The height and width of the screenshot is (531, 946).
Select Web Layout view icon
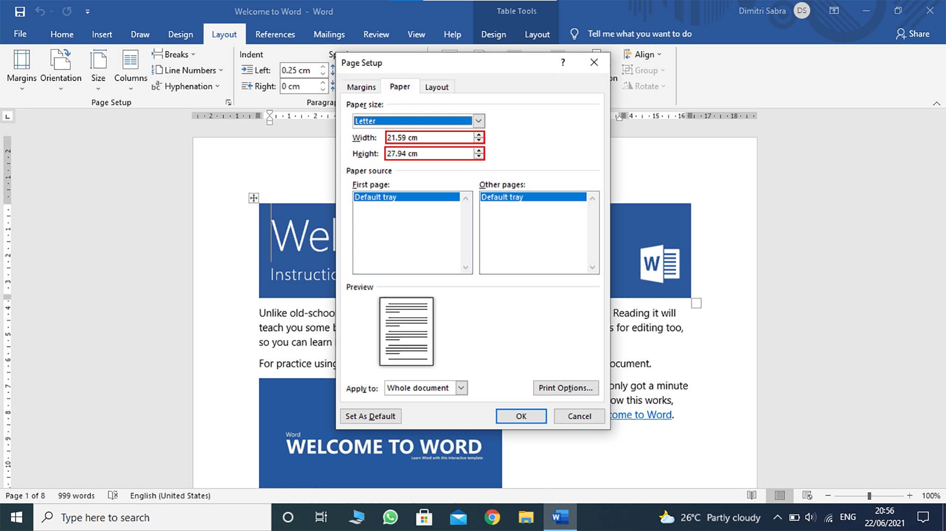pos(807,495)
